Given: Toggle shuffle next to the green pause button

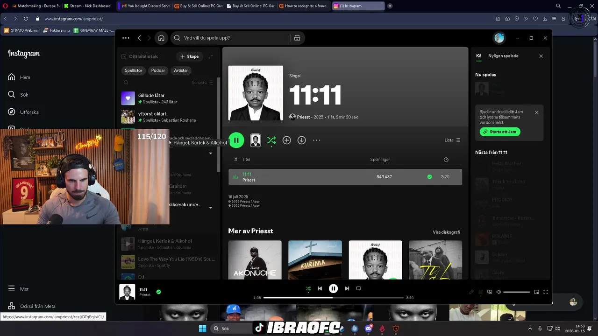Looking at the screenshot, I should (271, 140).
